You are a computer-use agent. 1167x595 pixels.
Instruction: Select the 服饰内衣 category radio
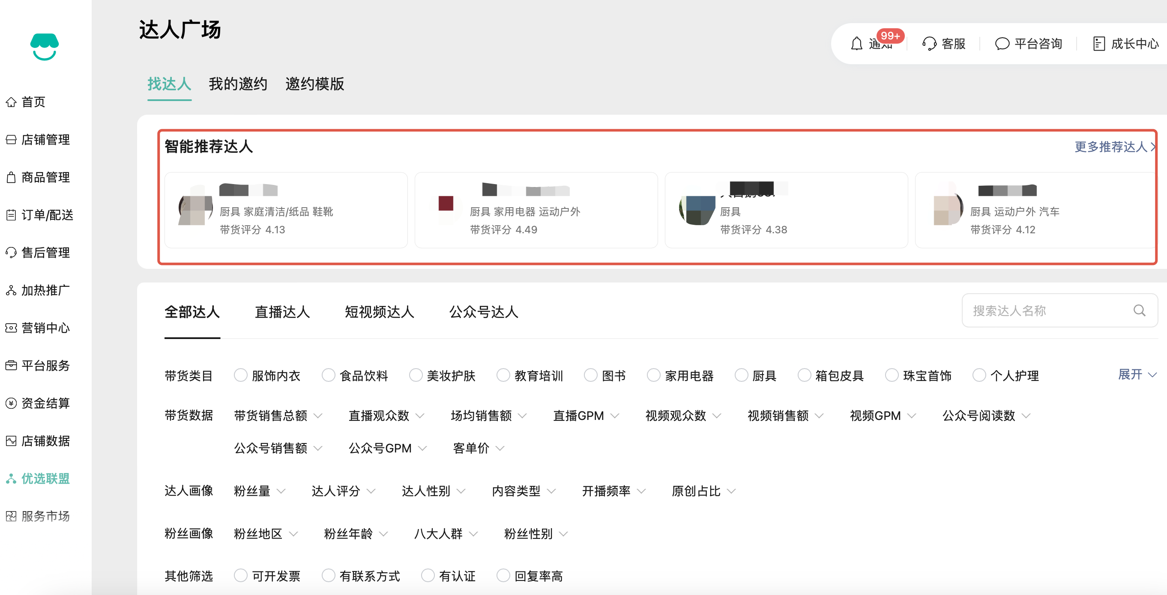point(241,375)
